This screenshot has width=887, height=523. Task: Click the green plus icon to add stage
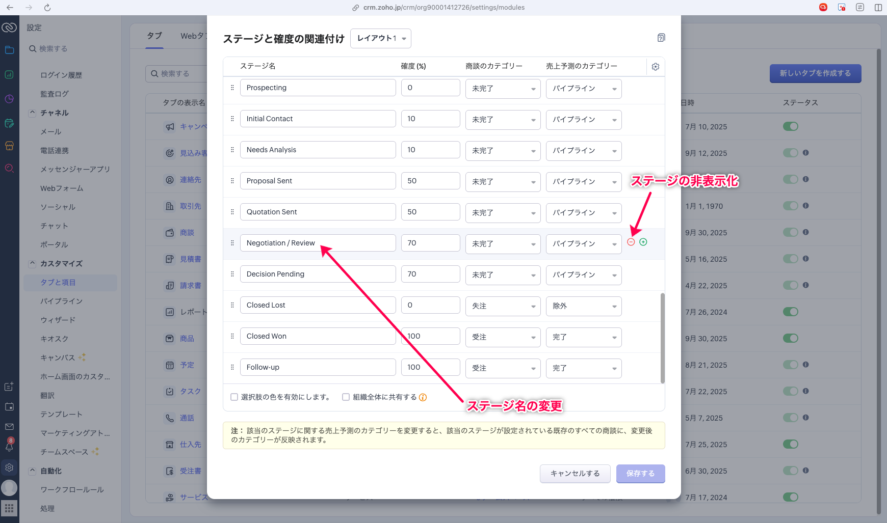pyautogui.click(x=643, y=242)
